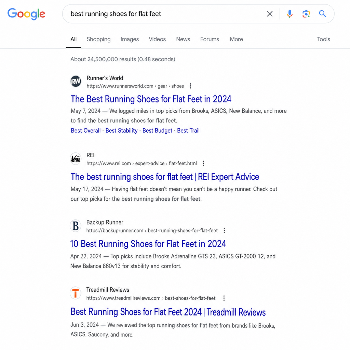Open 10 Best Running Shoes for Flat Feet result
350x350 pixels.
148,244
